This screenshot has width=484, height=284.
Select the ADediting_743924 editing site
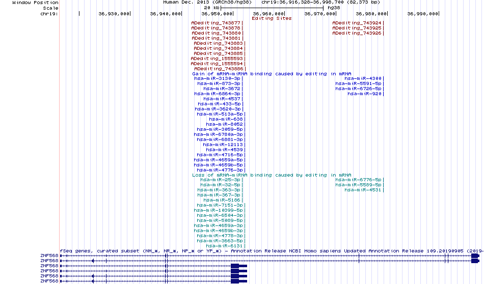click(x=357, y=23)
